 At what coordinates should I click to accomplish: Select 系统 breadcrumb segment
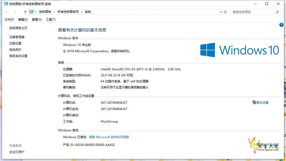(x=88, y=12)
